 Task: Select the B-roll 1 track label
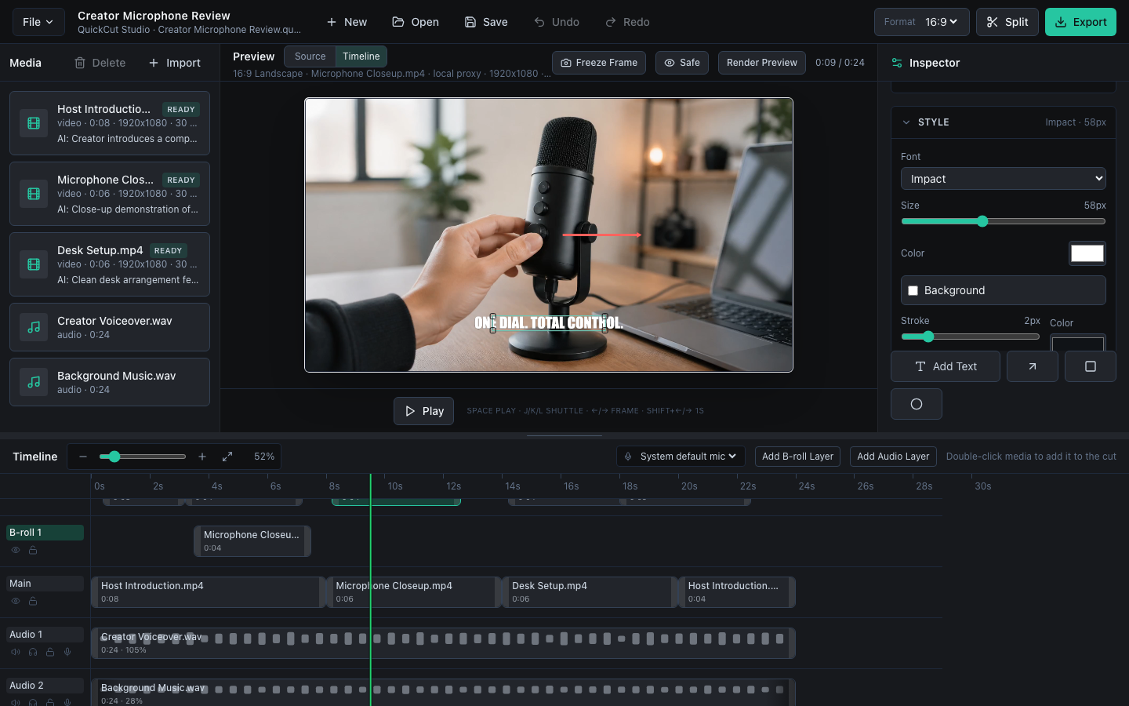[45, 533]
